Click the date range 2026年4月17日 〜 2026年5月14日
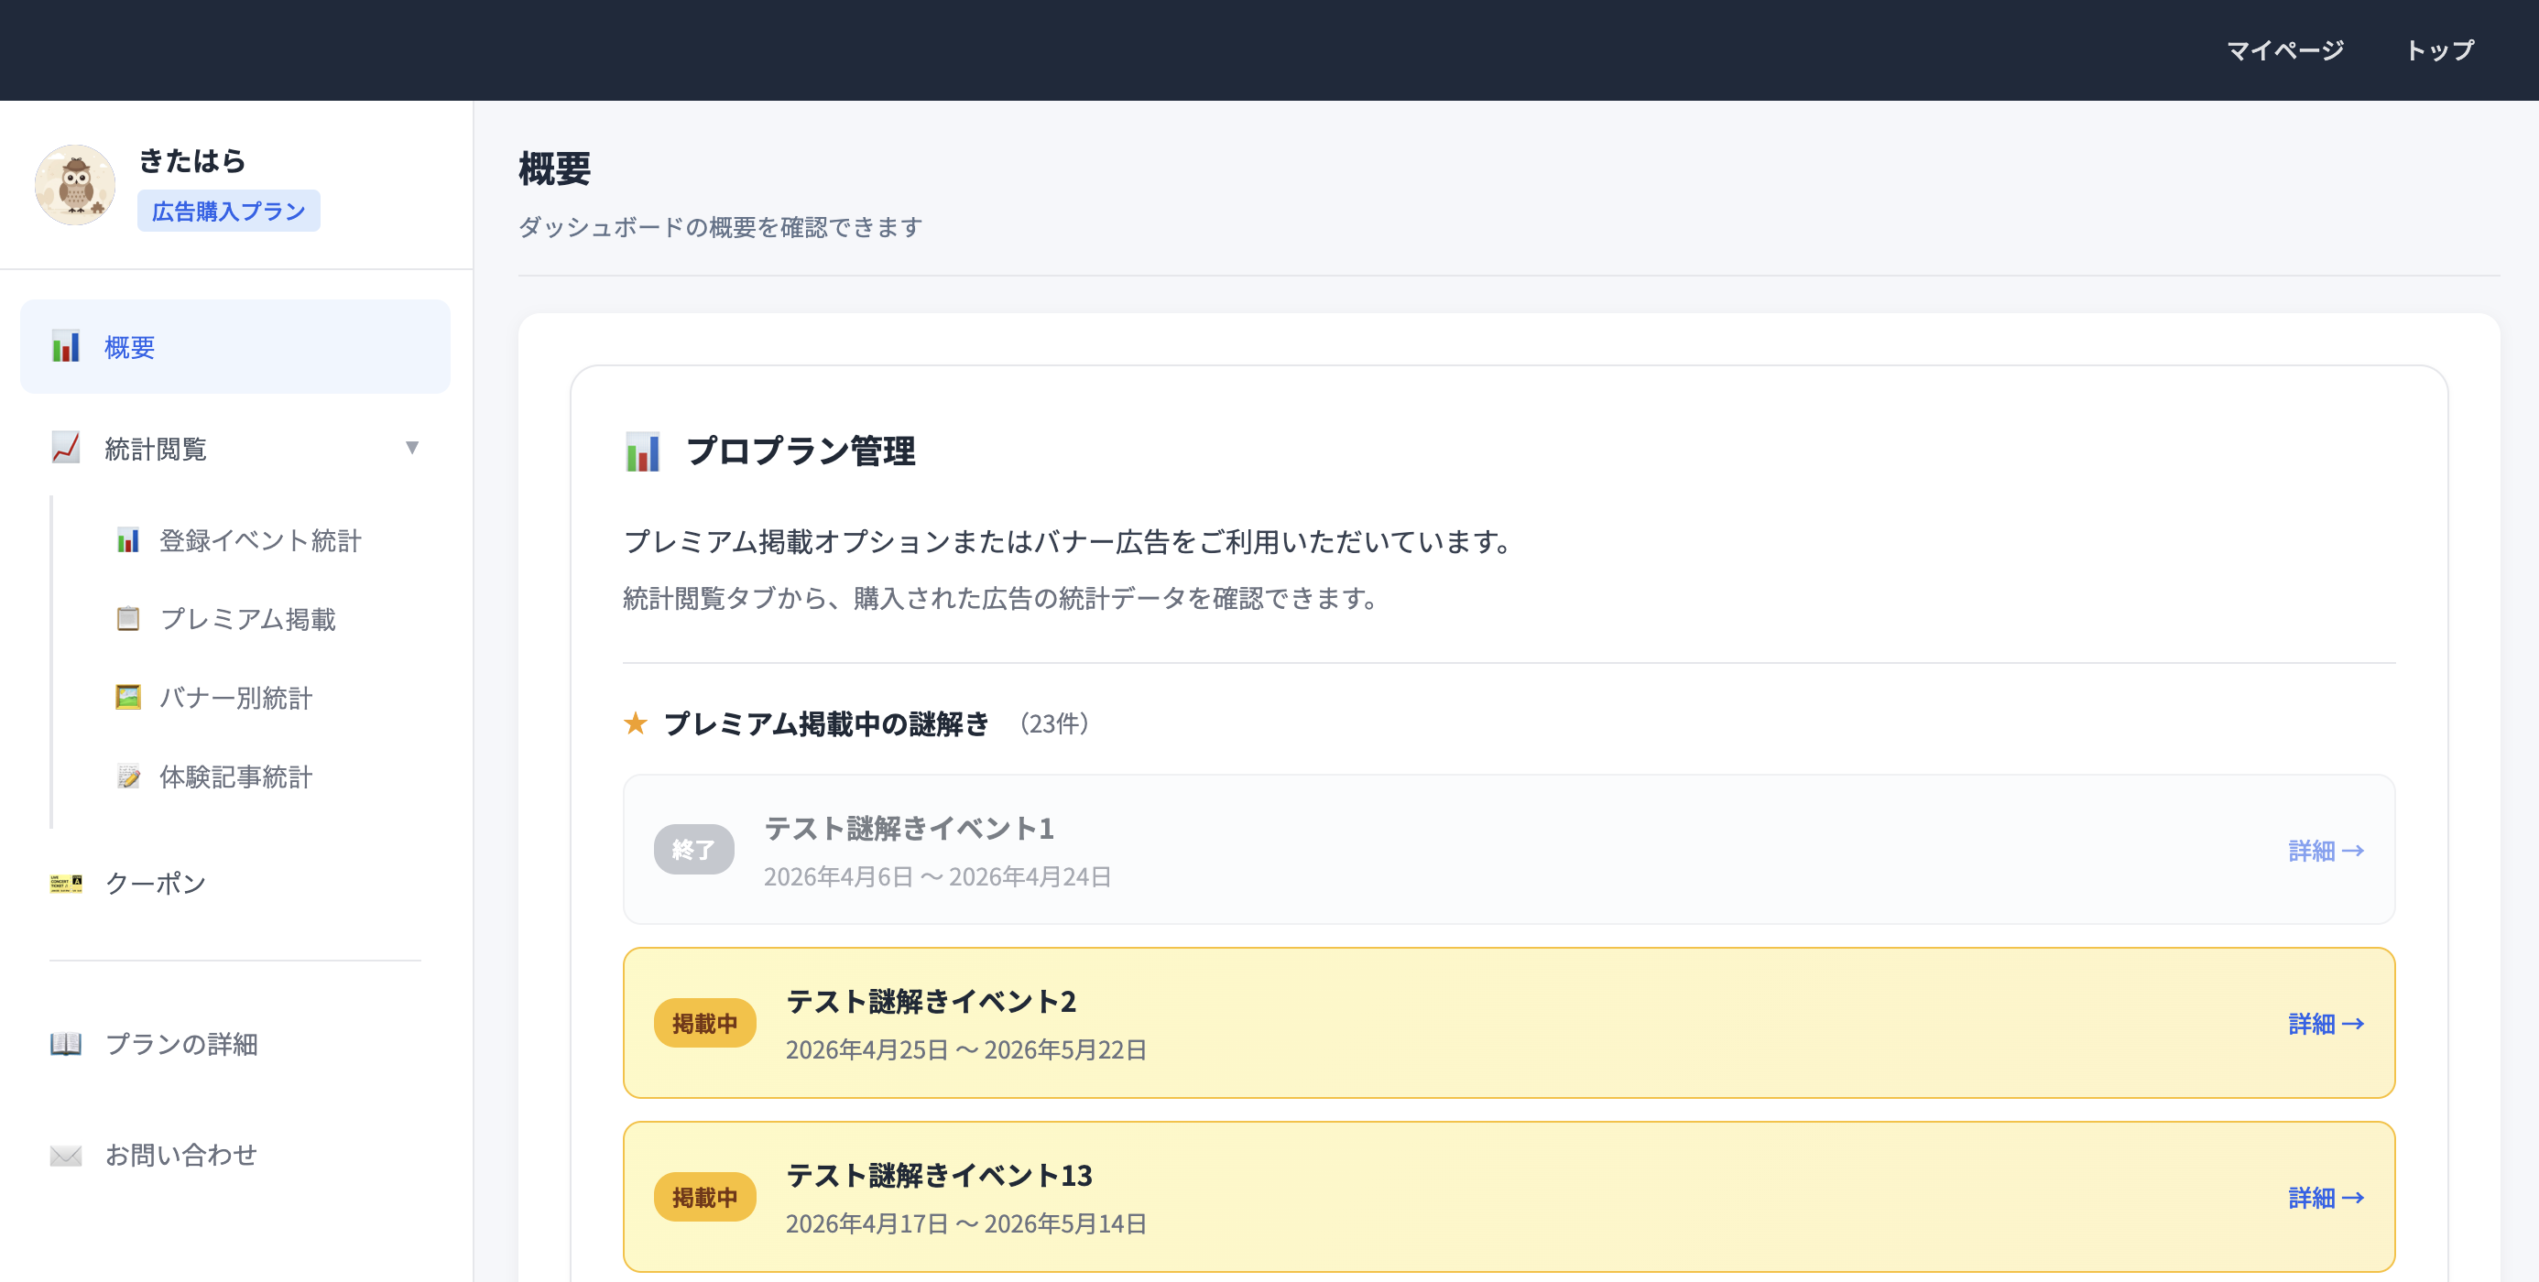Screen dimensions: 2539x1282 click(x=966, y=1224)
